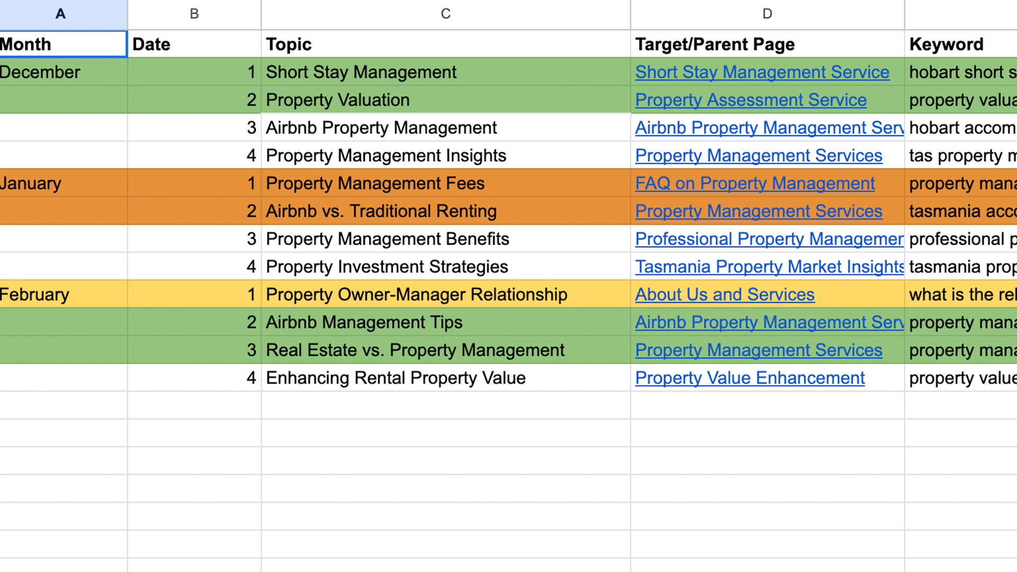The height and width of the screenshot is (572, 1017).
Task: Select Enhancing Rental Property Value cell
Action: 445,378
